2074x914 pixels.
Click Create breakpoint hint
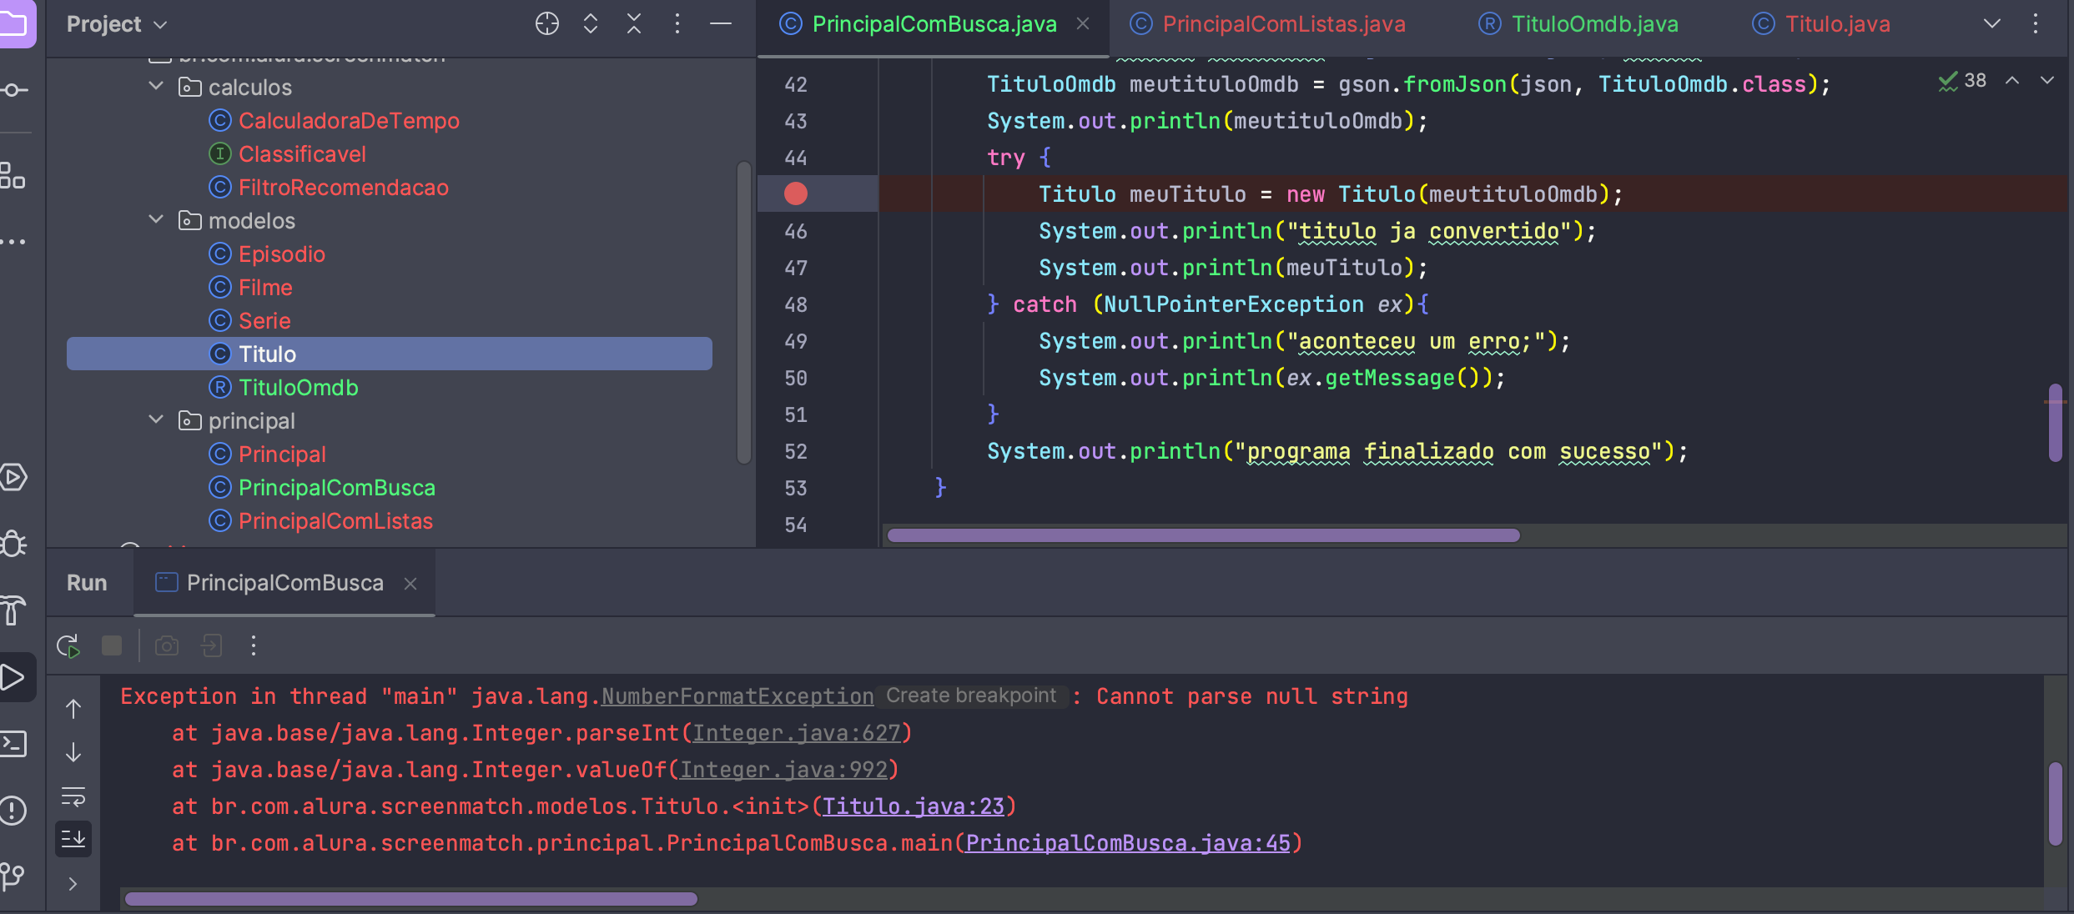[971, 696]
